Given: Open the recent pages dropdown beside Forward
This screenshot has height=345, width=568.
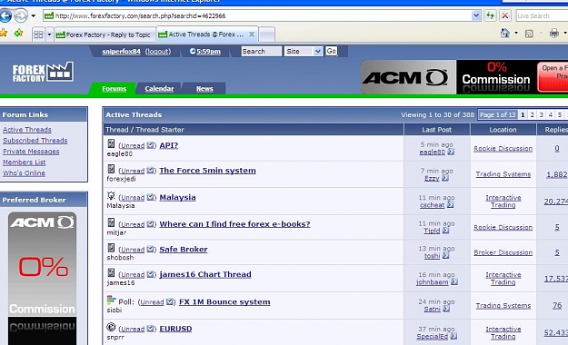Looking at the screenshot, I should pos(34,16).
